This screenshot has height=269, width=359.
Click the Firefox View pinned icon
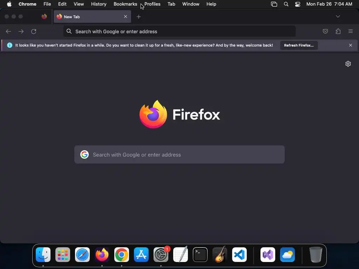[x=44, y=16]
